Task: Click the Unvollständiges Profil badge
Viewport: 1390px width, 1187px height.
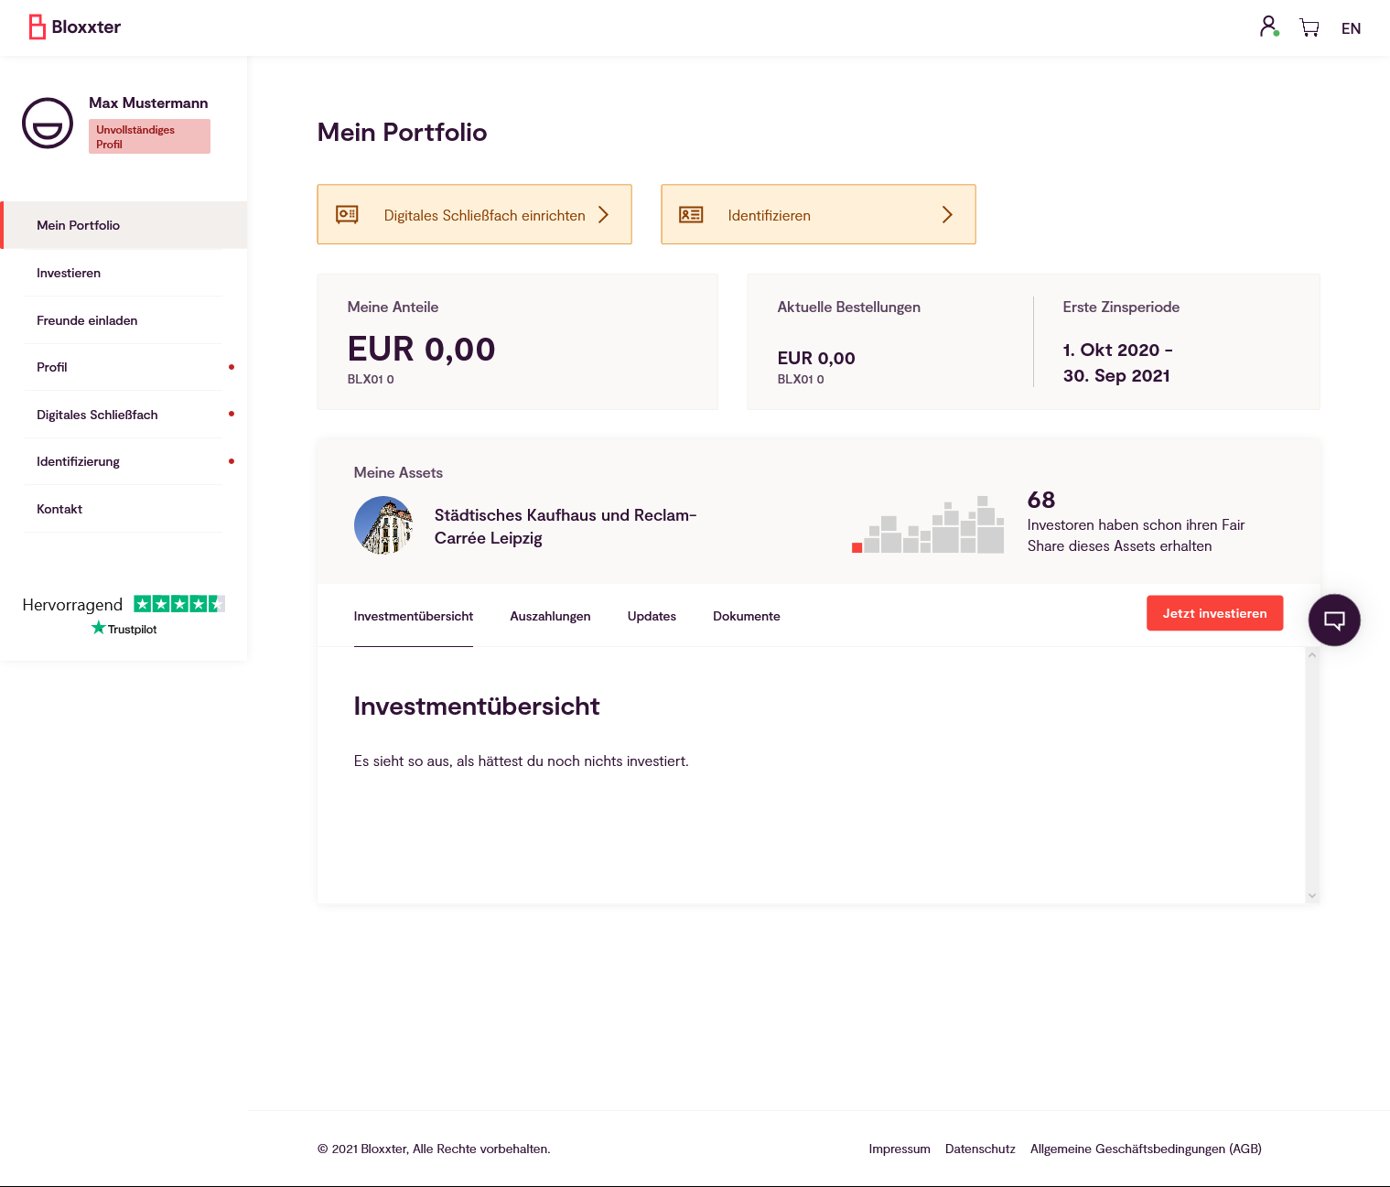Action: point(149,136)
